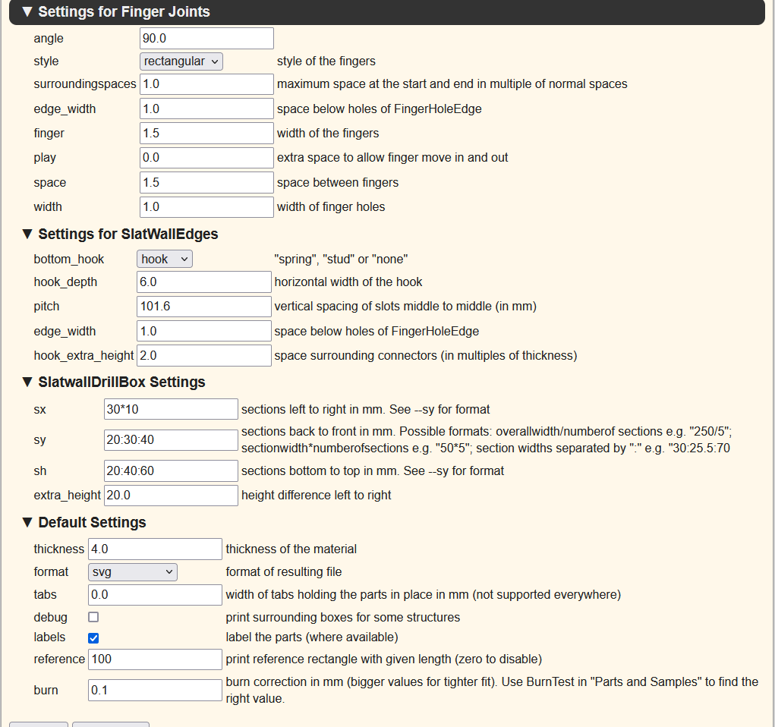The image size is (775, 727).
Task: Select the burn correction input field
Action: point(155,690)
